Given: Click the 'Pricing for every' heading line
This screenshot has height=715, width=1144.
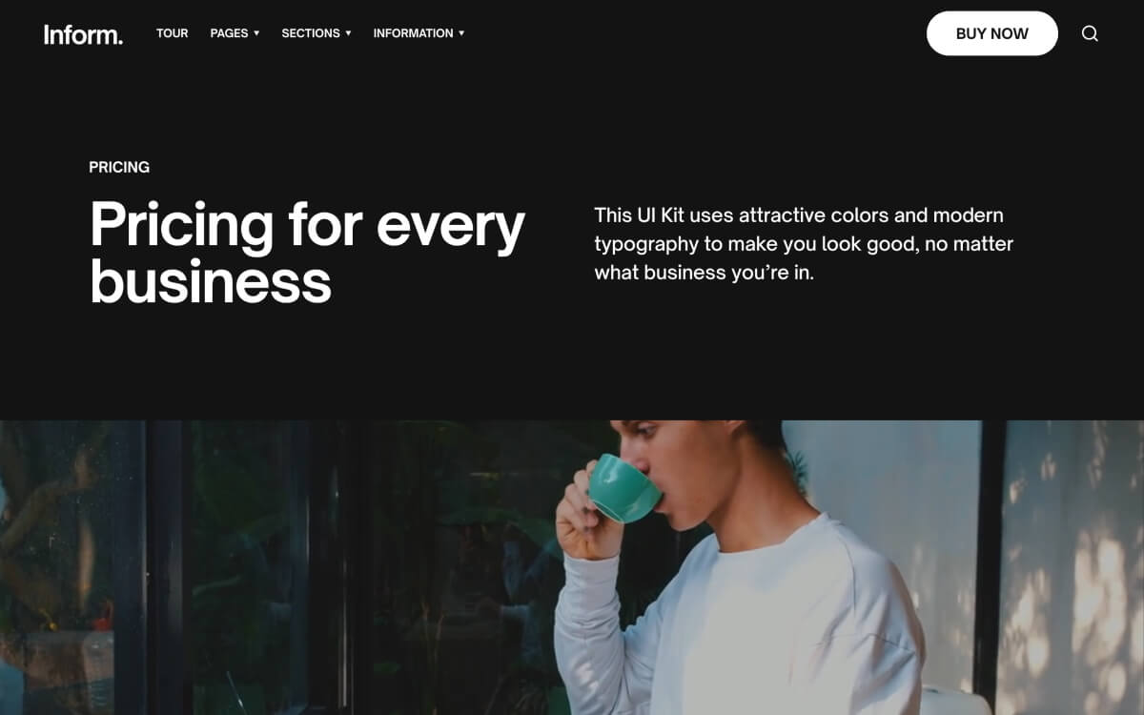Looking at the screenshot, I should point(307,225).
